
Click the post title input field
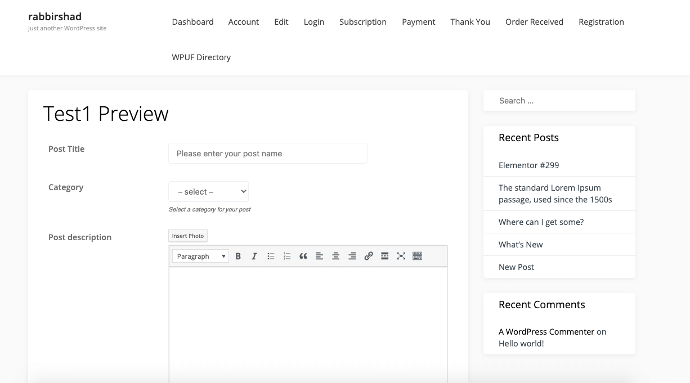[x=267, y=153]
